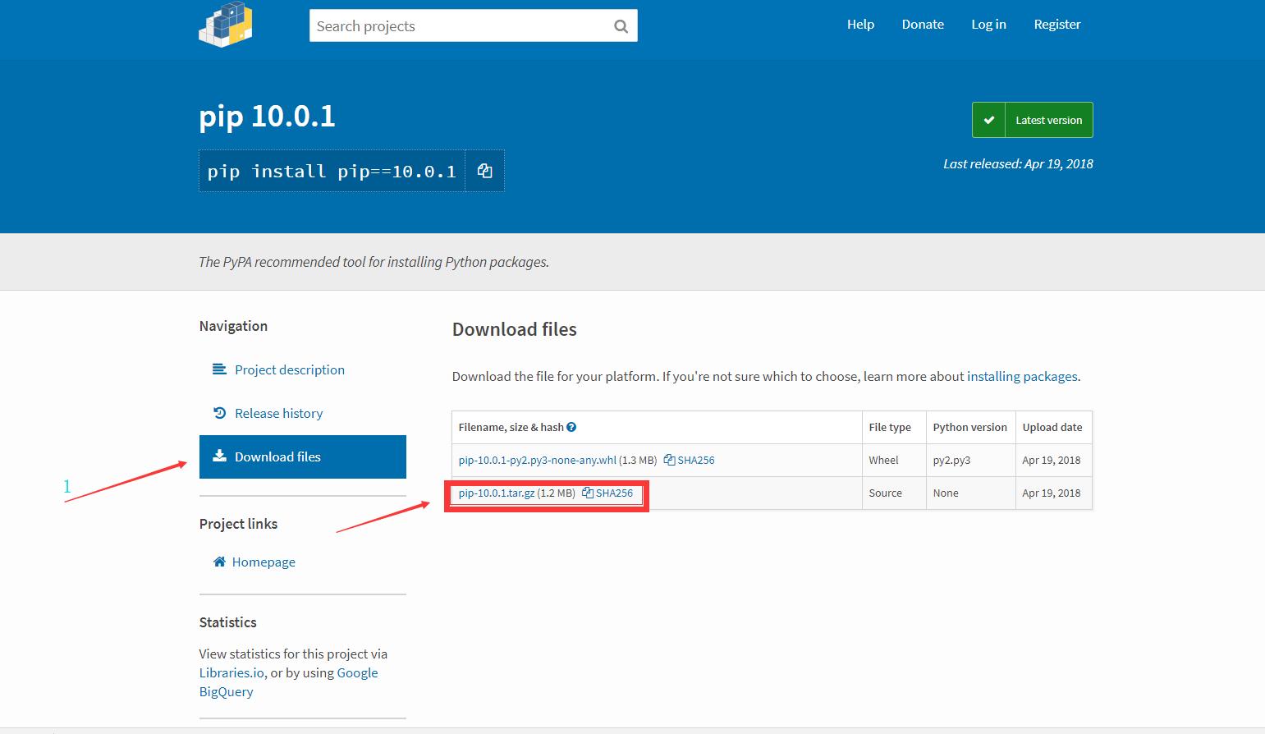
Task: Click the Project description list icon
Action: [x=219, y=369]
